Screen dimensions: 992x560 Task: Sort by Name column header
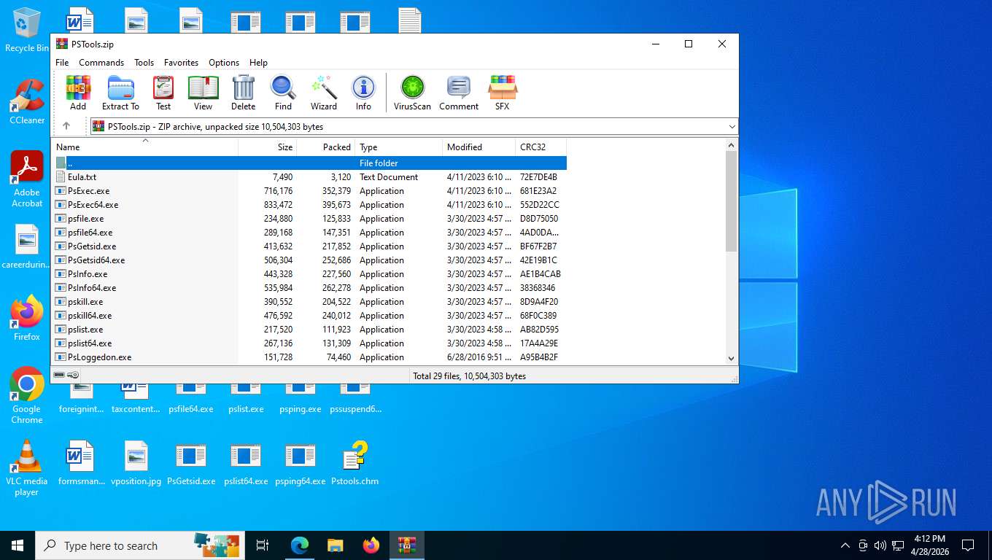[144, 147]
